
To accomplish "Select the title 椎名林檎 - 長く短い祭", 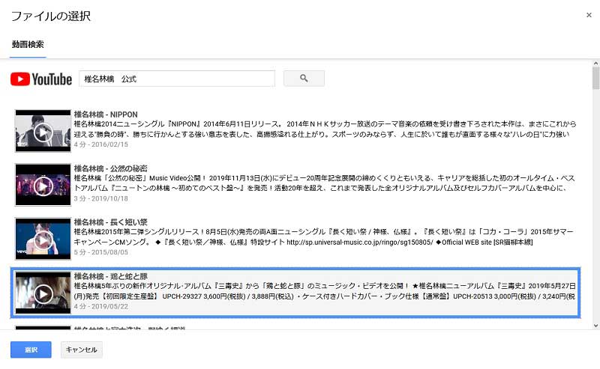I will pos(110,222).
